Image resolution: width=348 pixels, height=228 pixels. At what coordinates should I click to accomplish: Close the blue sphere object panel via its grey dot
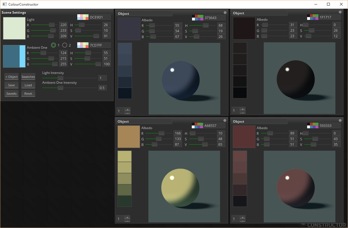click(225, 13)
